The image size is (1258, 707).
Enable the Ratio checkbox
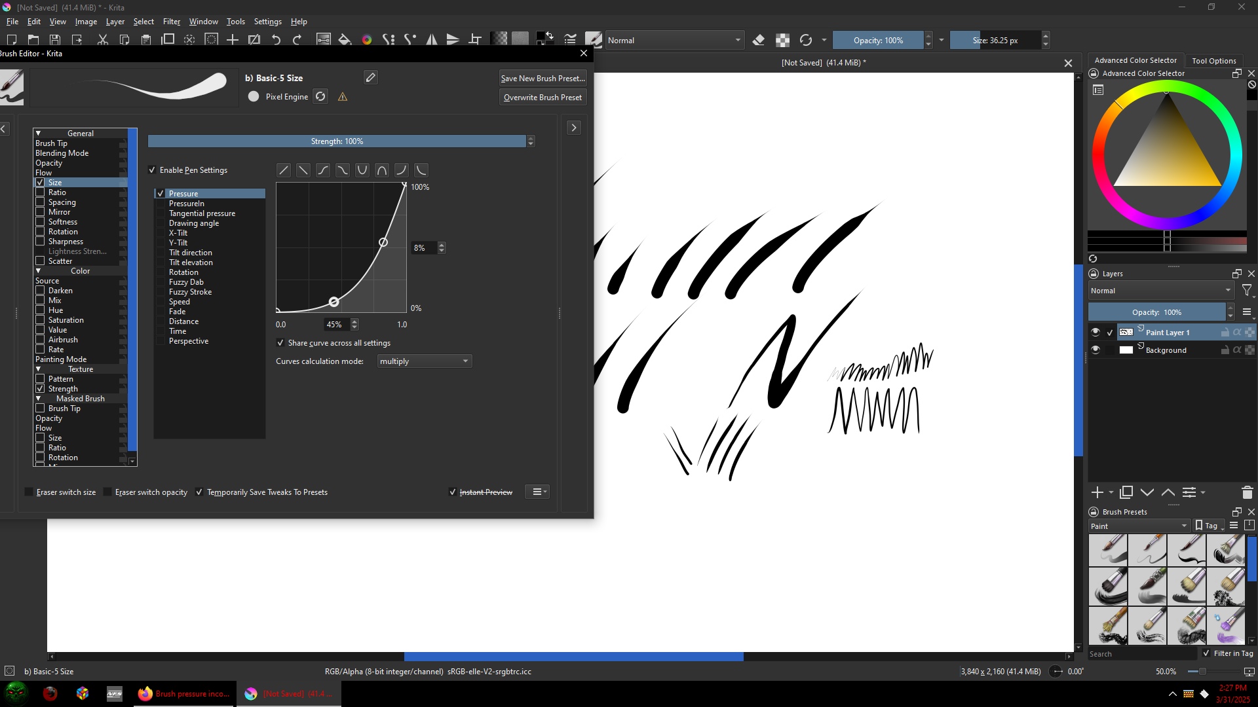coord(40,192)
